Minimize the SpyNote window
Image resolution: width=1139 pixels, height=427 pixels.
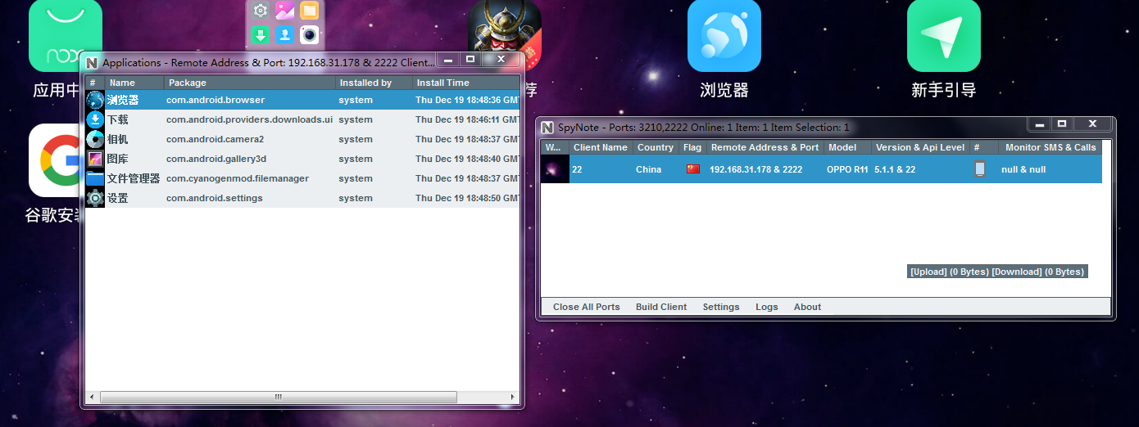[x=1039, y=124]
